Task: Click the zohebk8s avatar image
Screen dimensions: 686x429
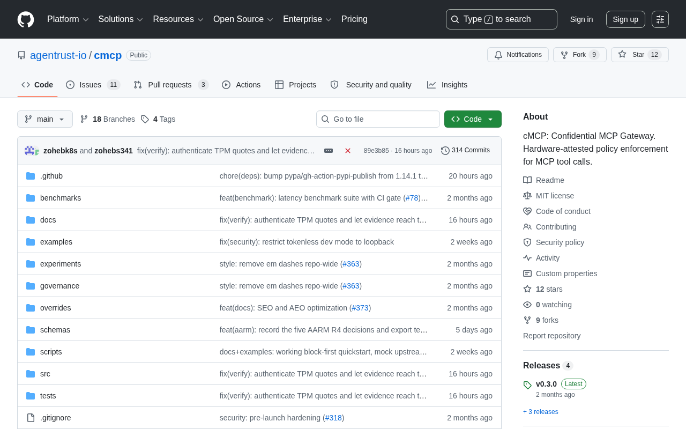Action: click(29, 151)
